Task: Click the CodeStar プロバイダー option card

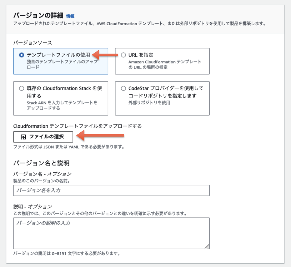Action: 163,98
